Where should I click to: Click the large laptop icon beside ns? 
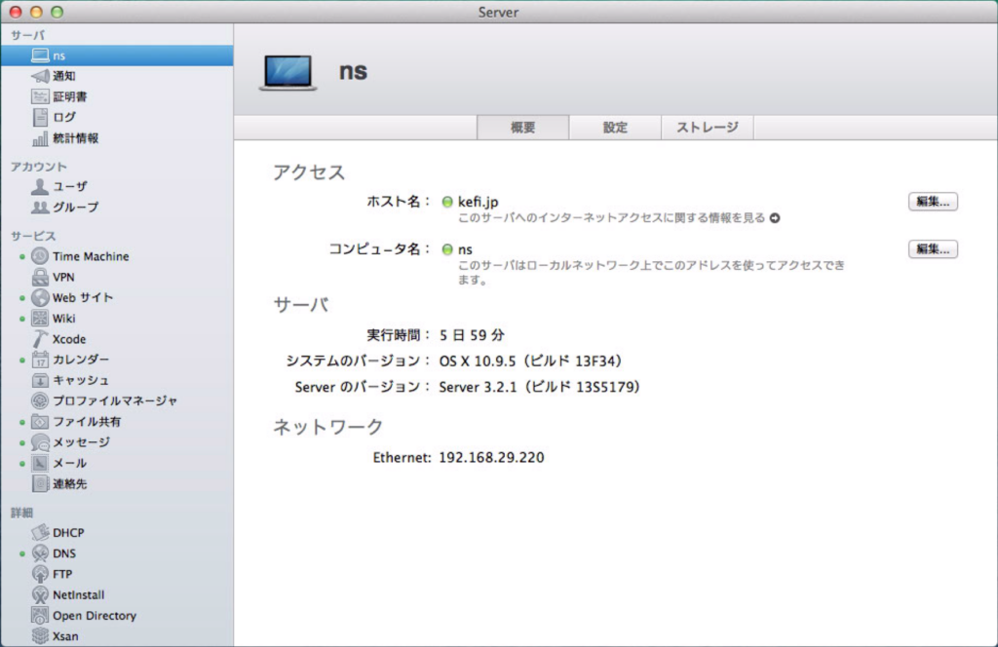[288, 72]
